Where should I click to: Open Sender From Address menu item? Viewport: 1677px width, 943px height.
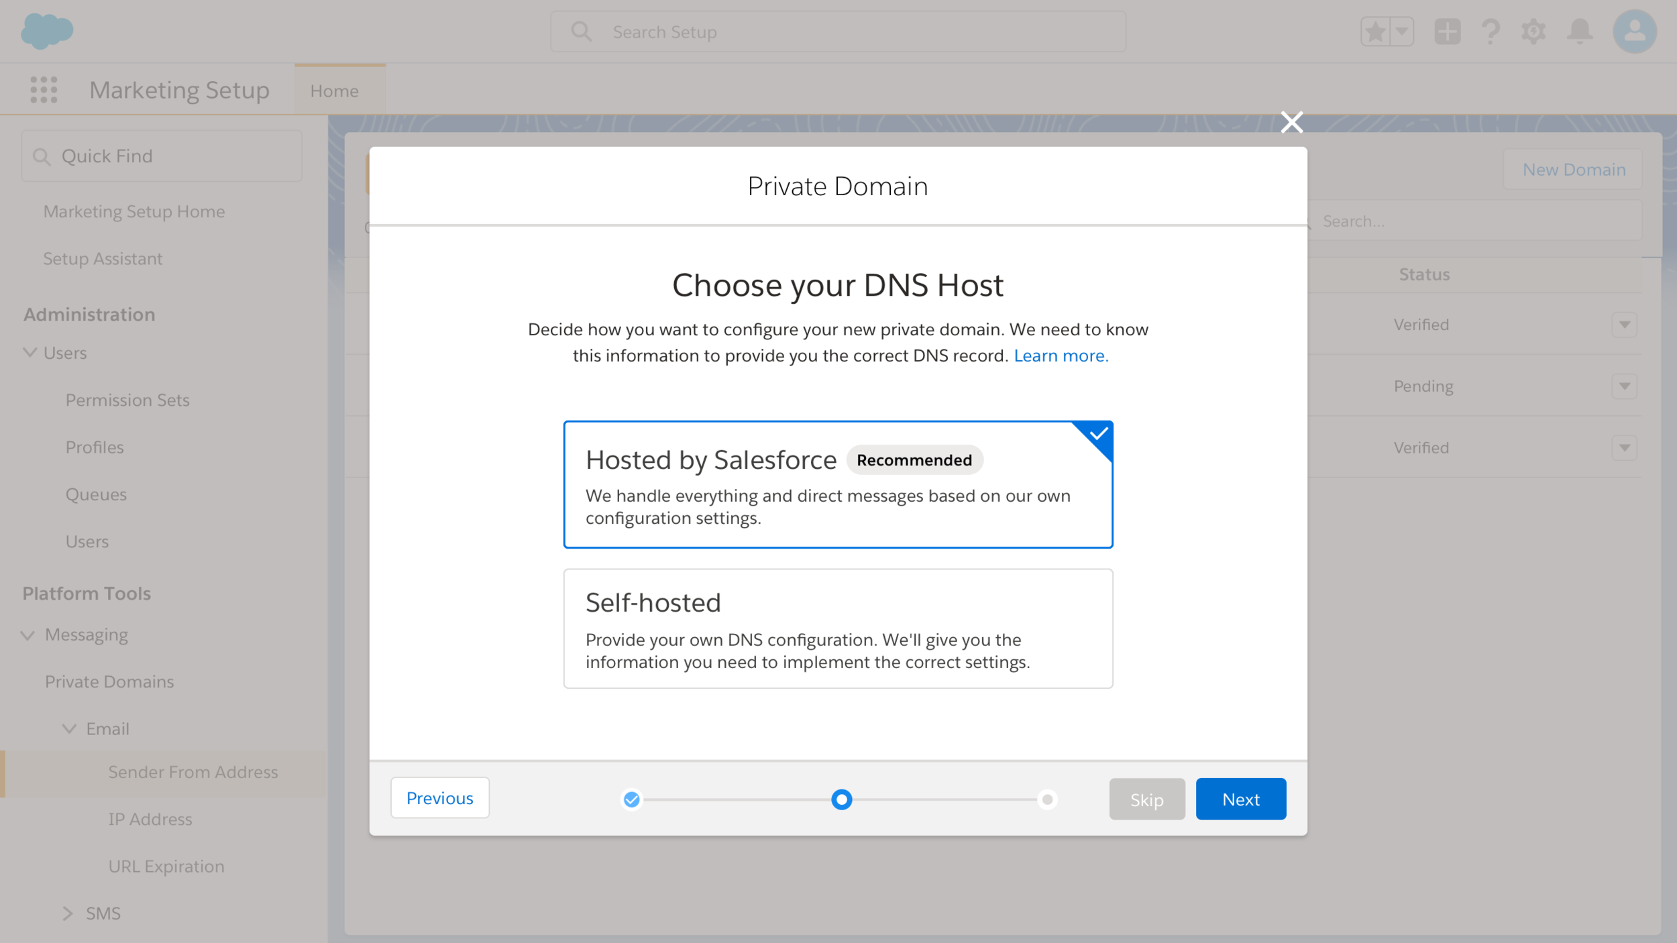coord(193,772)
